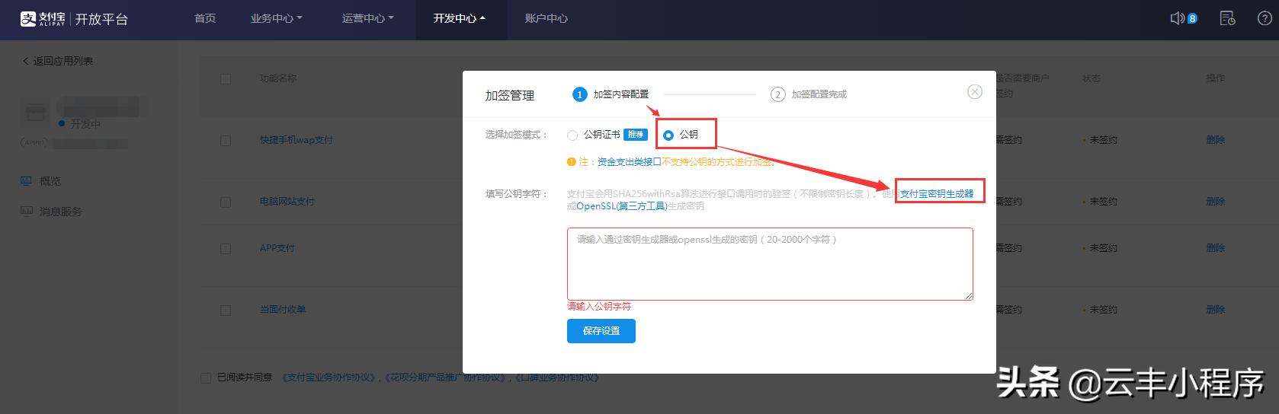
Task: Open the notifications speaker icon
Action: tap(1177, 18)
